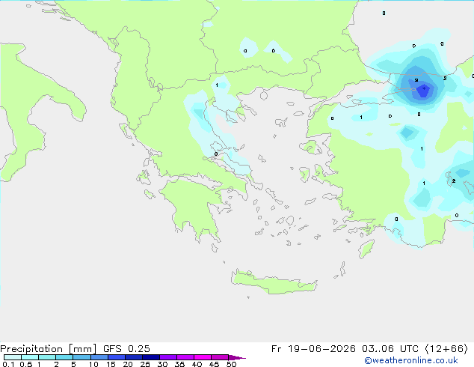
Task: Click the "[mm]" unit label
Action: pos(83,349)
